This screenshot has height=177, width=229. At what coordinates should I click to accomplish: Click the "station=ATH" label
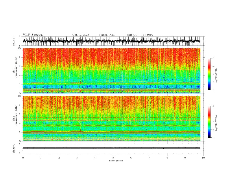point(107,35)
